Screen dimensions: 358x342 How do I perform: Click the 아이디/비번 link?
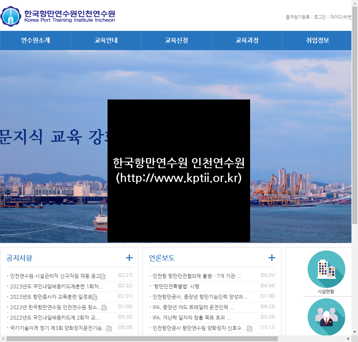[x=341, y=17]
